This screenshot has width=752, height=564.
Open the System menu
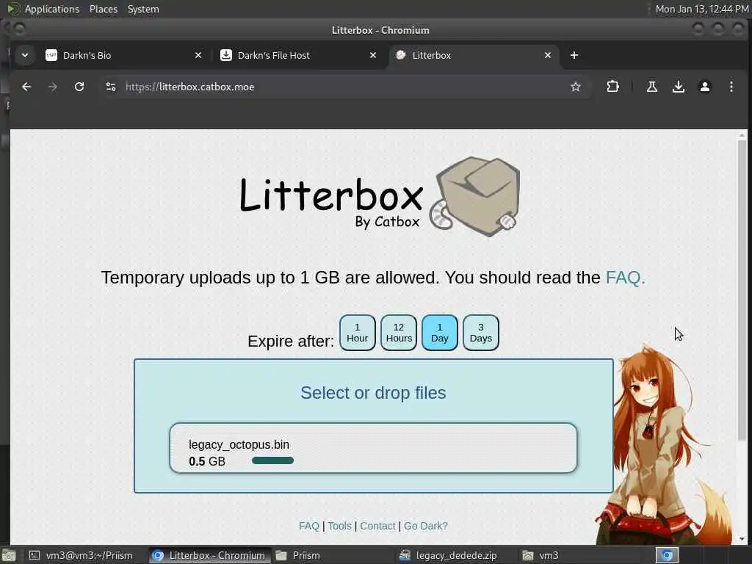point(143,9)
